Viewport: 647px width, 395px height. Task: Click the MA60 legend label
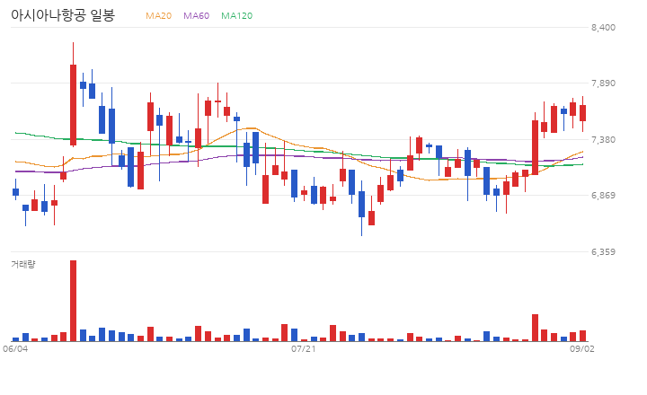click(x=197, y=15)
